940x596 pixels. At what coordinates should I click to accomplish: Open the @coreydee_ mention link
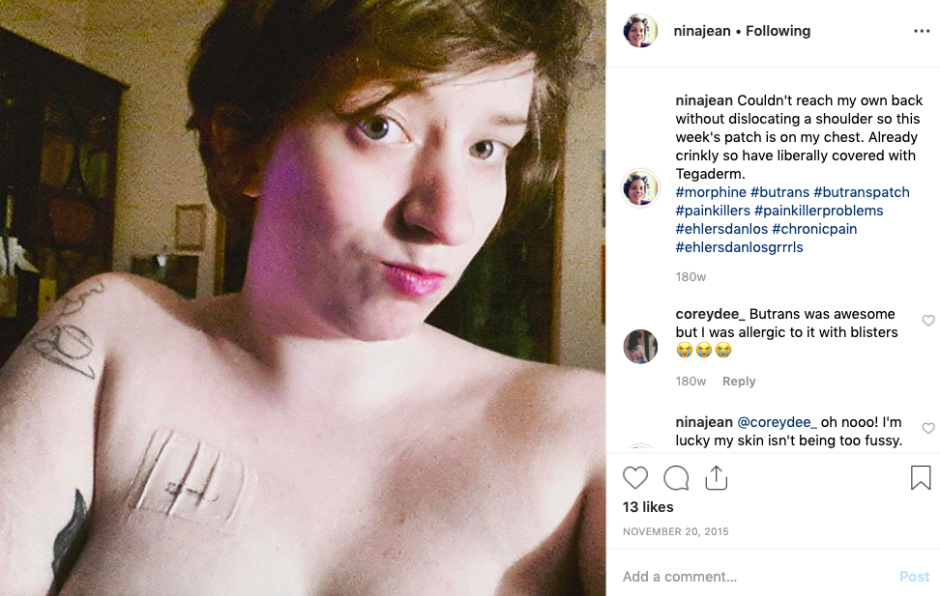pyautogui.click(x=777, y=422)
